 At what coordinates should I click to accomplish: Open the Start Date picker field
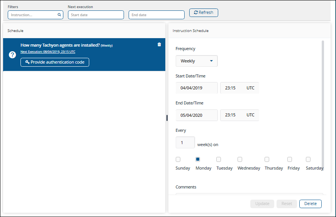click(197, 88)
